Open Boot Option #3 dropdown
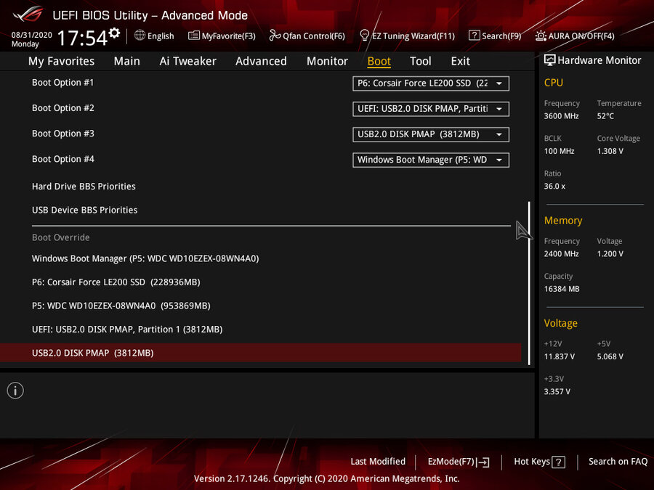654x490 pixels. point(431,134)
